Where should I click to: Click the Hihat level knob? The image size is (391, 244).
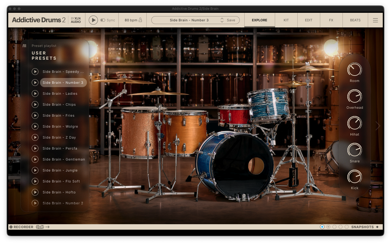pyautogui.click(x=354, y=123)
